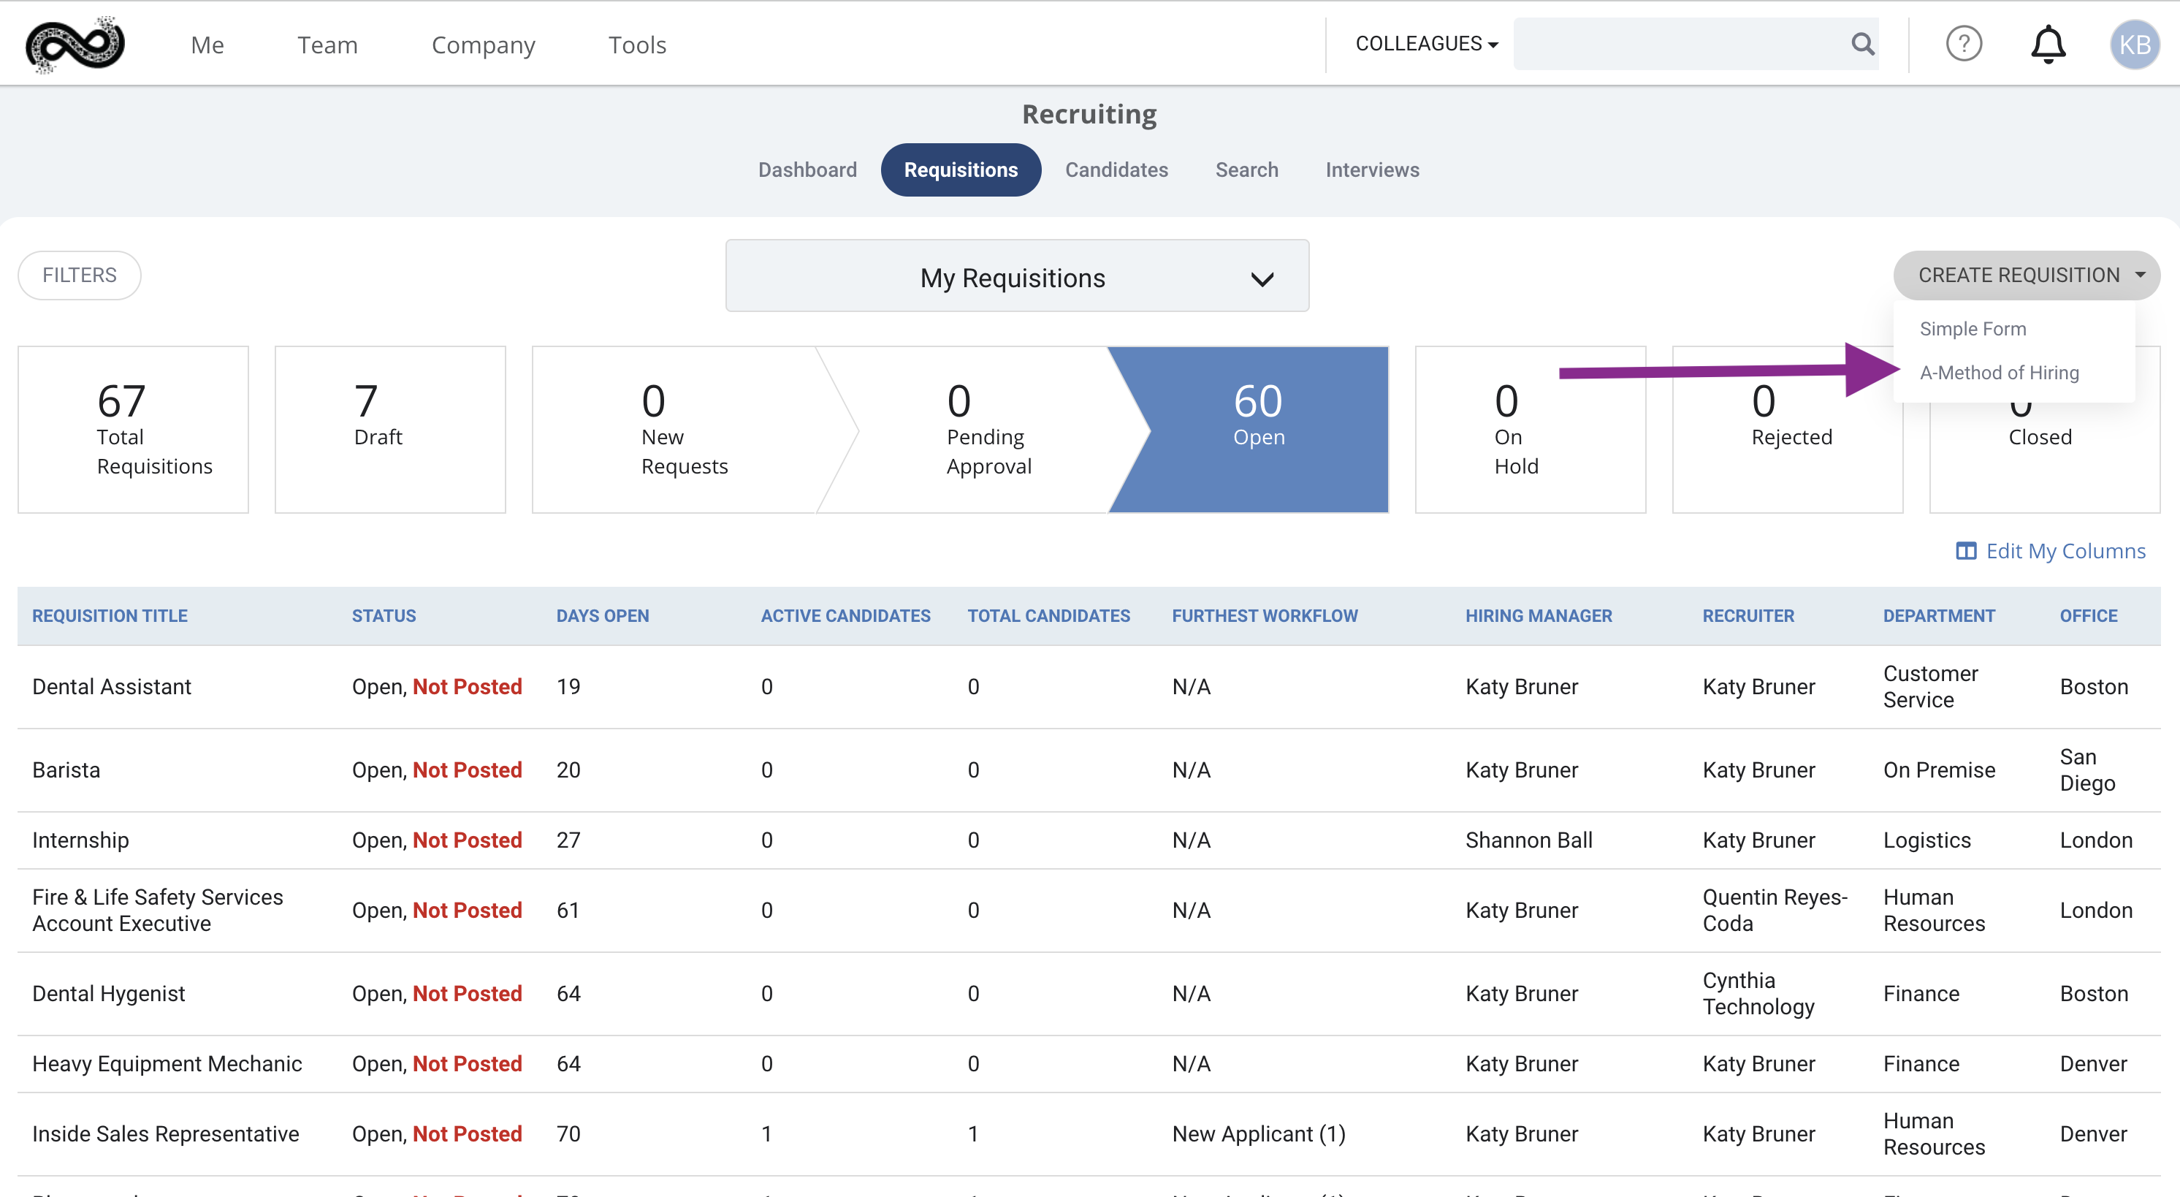Sort by Hiring Manager column
The image size is (2180, 1197).
click(x=1539, y=615)
